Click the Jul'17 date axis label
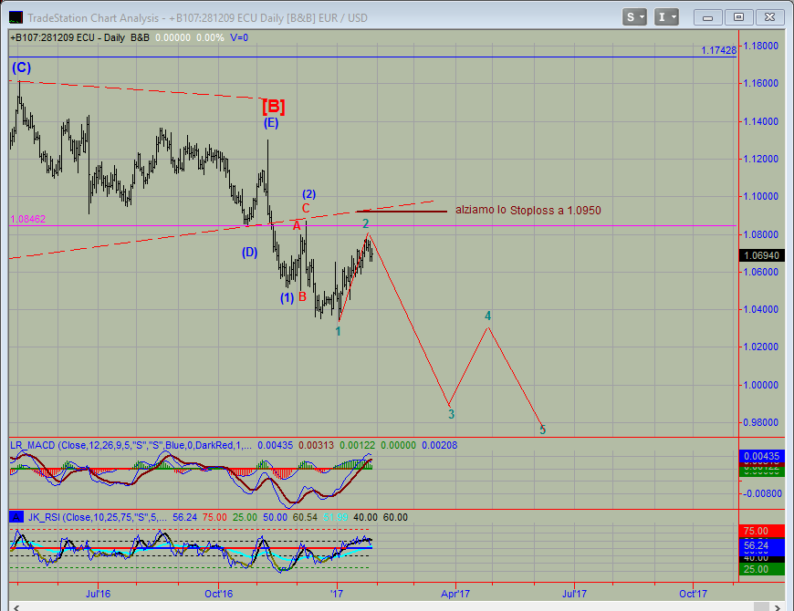794x611 pixels. tap(574, 594)
